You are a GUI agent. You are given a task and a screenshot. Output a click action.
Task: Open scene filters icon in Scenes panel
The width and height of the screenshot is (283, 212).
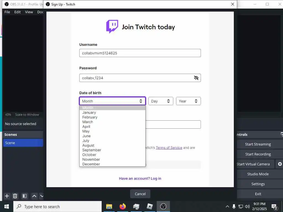(25, 196)
